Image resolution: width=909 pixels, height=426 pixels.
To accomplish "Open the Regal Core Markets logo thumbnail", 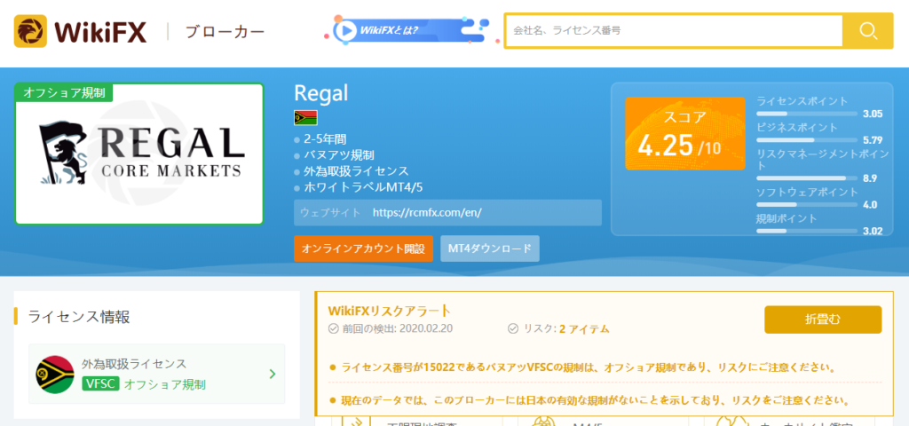I will pos(139,154).
